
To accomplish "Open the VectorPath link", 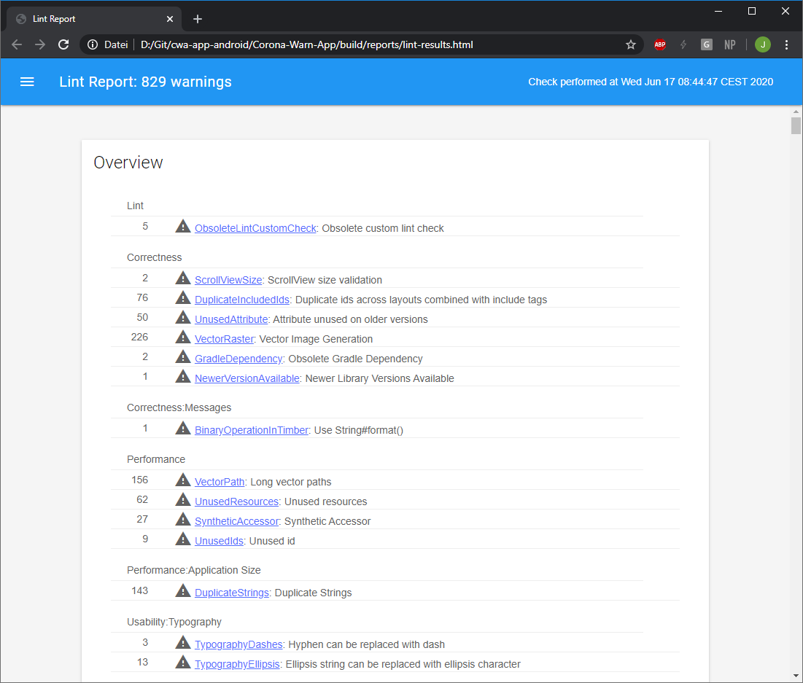I will (x=220, y=482).
